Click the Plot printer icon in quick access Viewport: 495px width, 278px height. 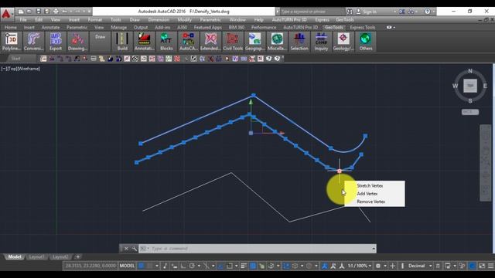[x=56, y=12]
